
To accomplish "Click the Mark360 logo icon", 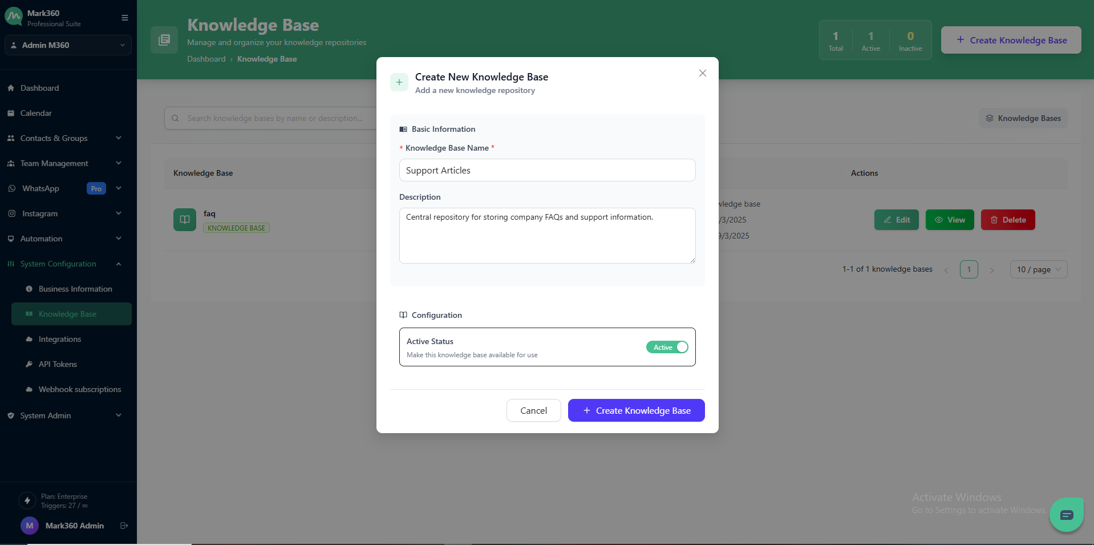I will click(x=14, y=17).
